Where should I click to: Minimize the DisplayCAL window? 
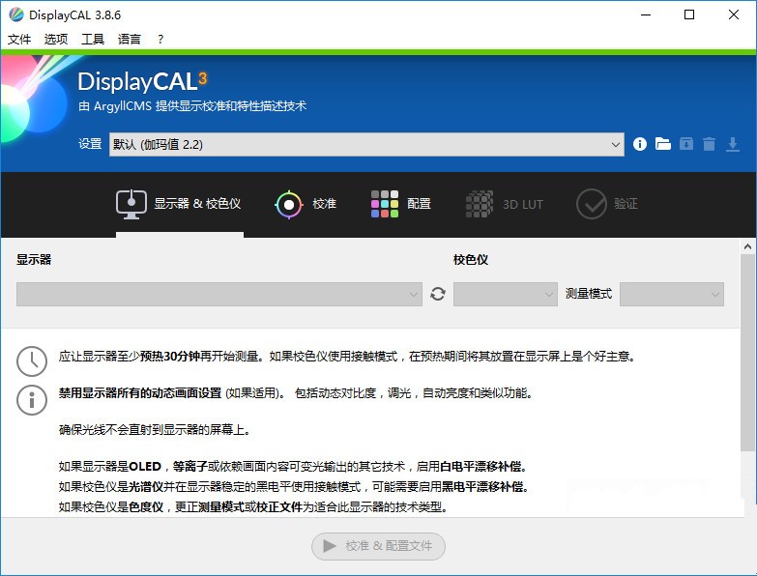pos(646,14)
